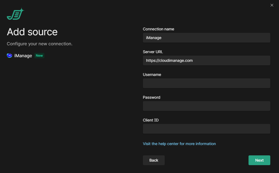This screenshot has width=279, height=173.
Task: Close the Add source dialog
Action: [272, 5]
